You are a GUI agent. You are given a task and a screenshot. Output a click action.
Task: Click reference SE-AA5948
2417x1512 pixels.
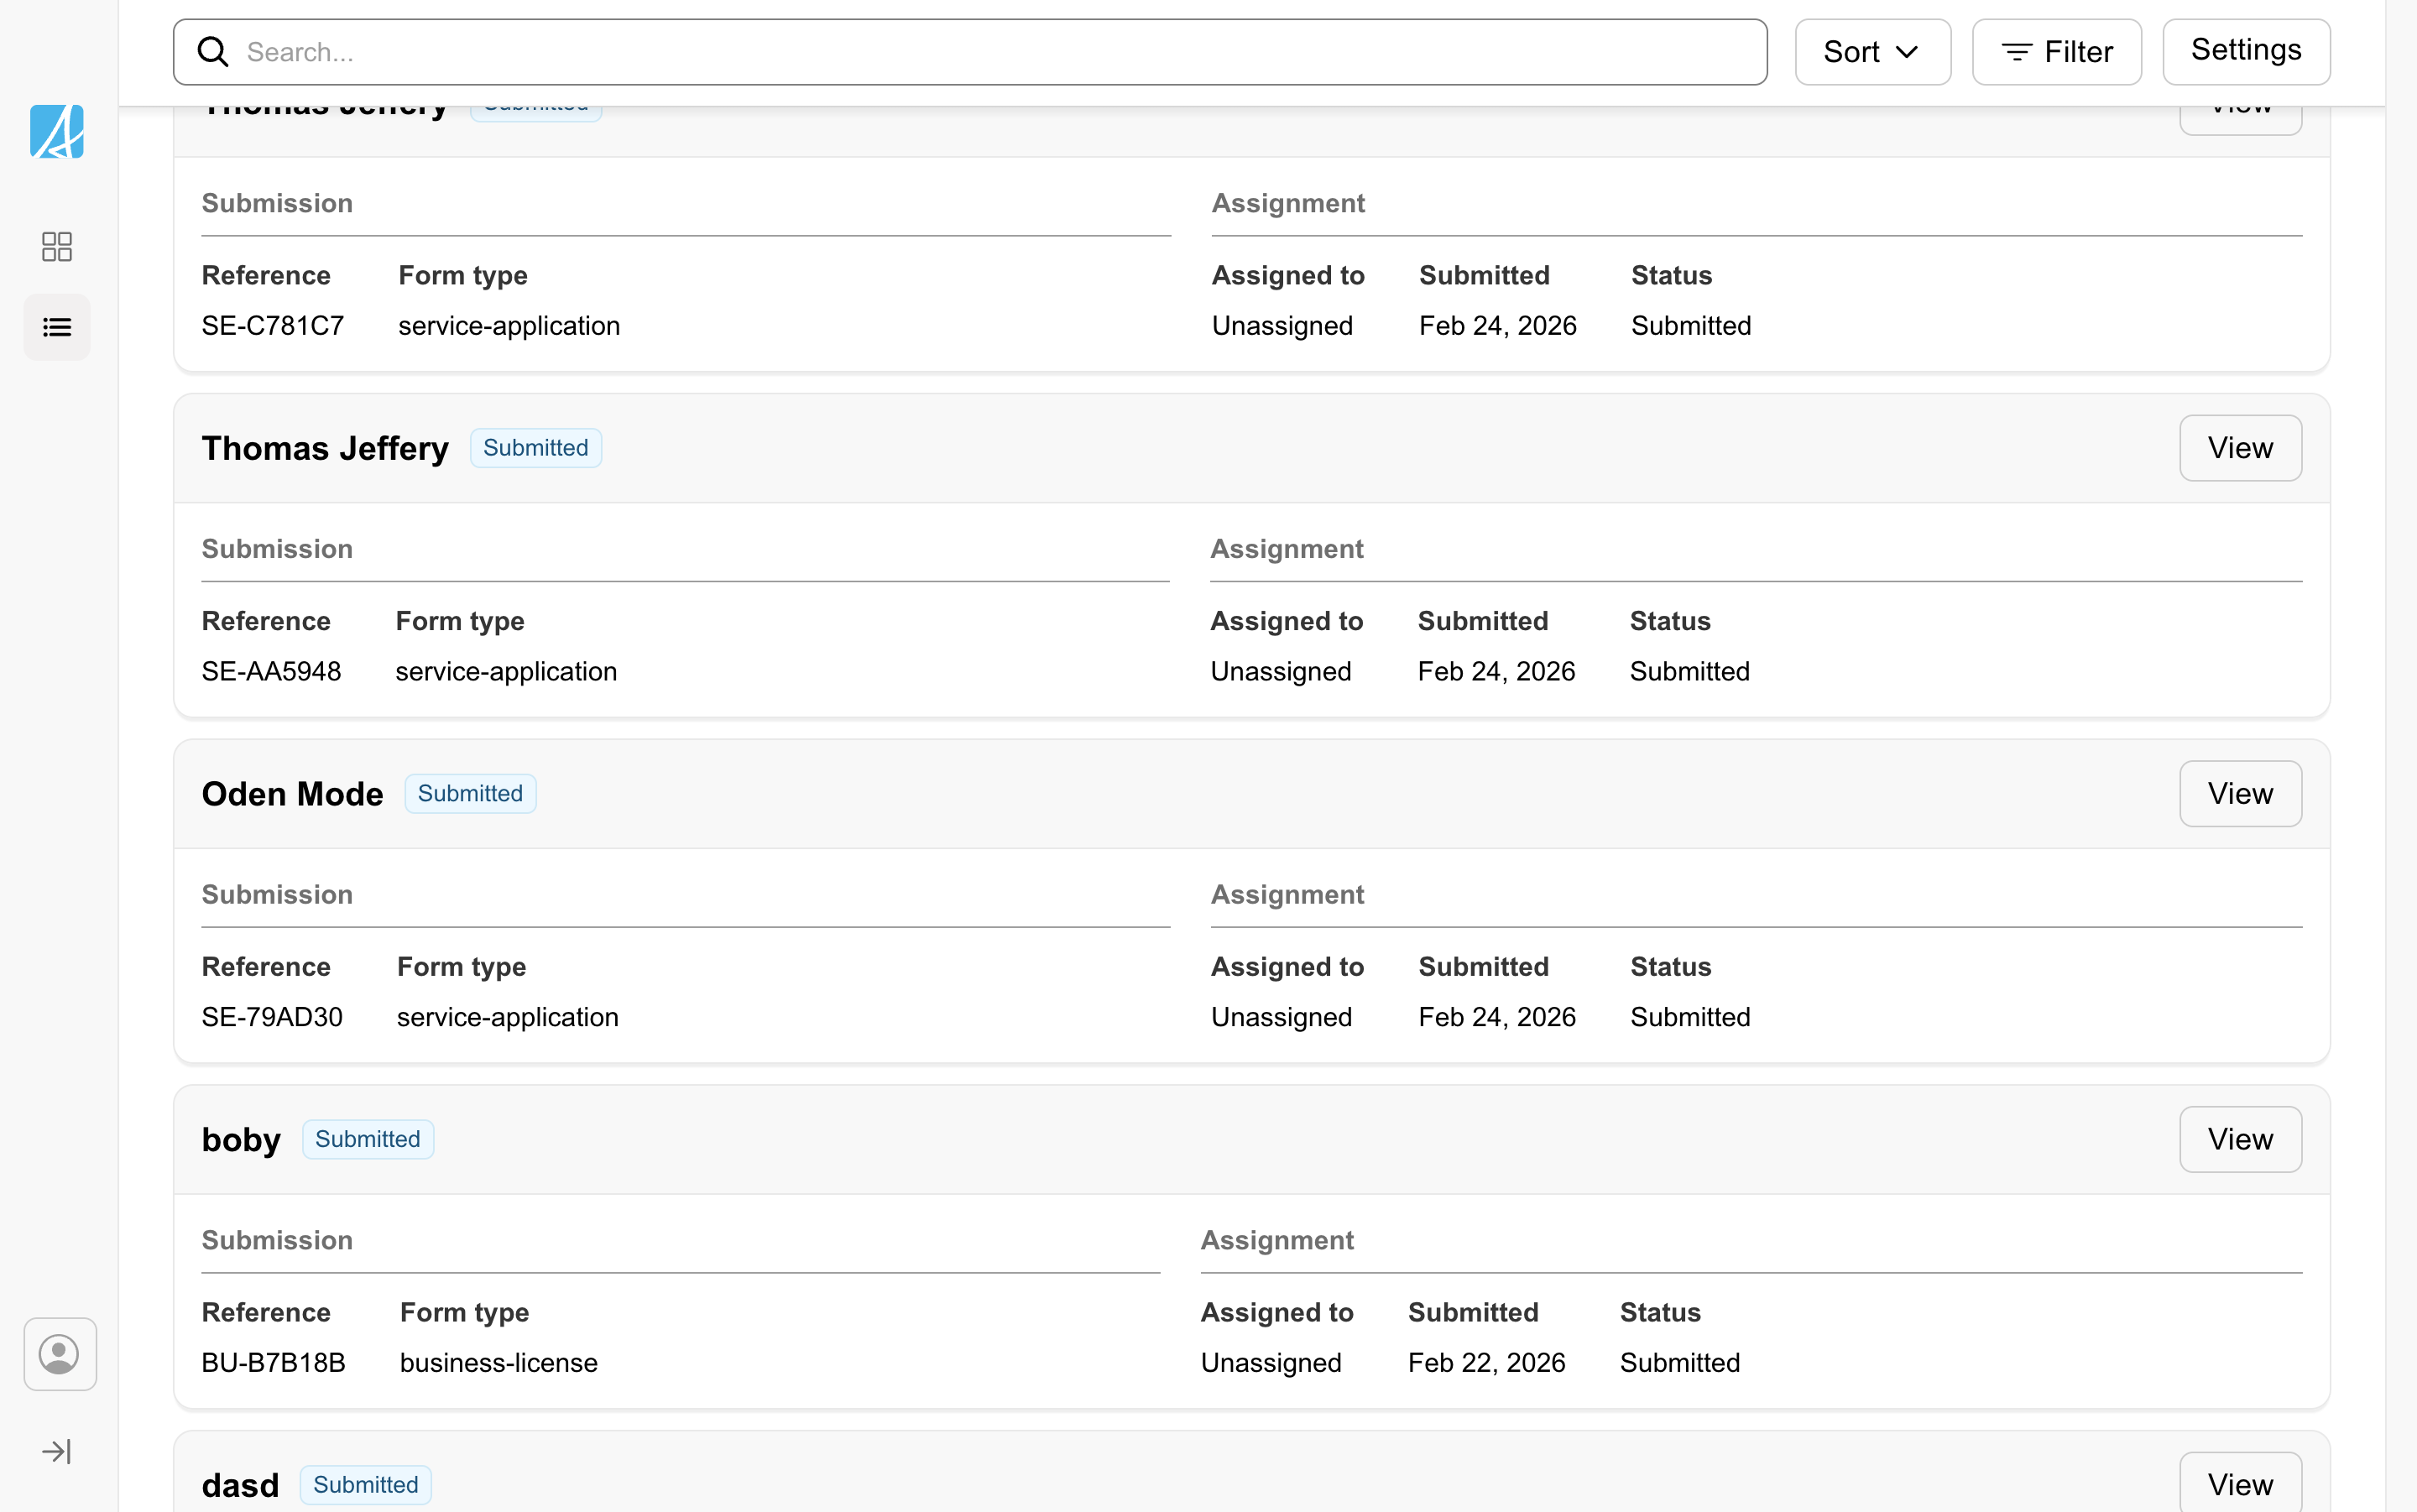click(271, 672)
